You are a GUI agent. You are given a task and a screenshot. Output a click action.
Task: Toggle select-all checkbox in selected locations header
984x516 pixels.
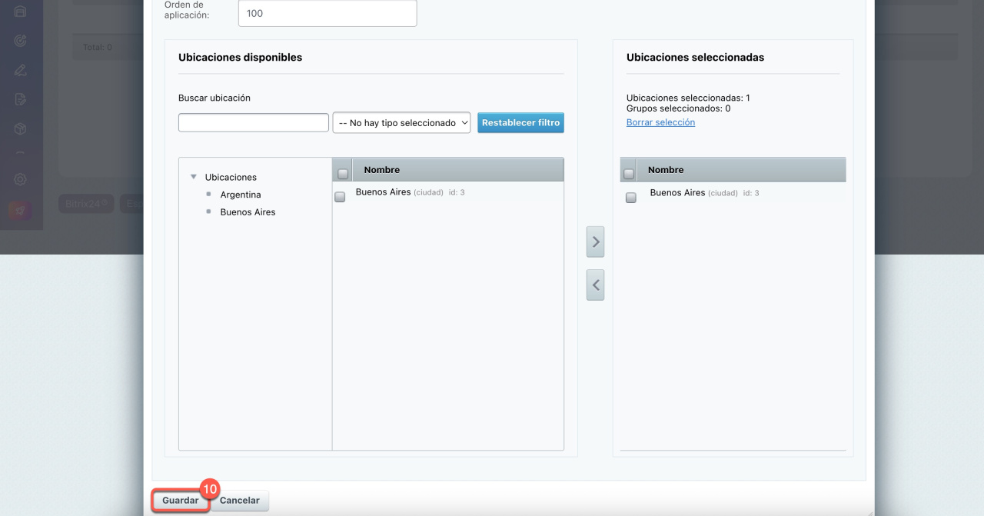pos(629,174)
